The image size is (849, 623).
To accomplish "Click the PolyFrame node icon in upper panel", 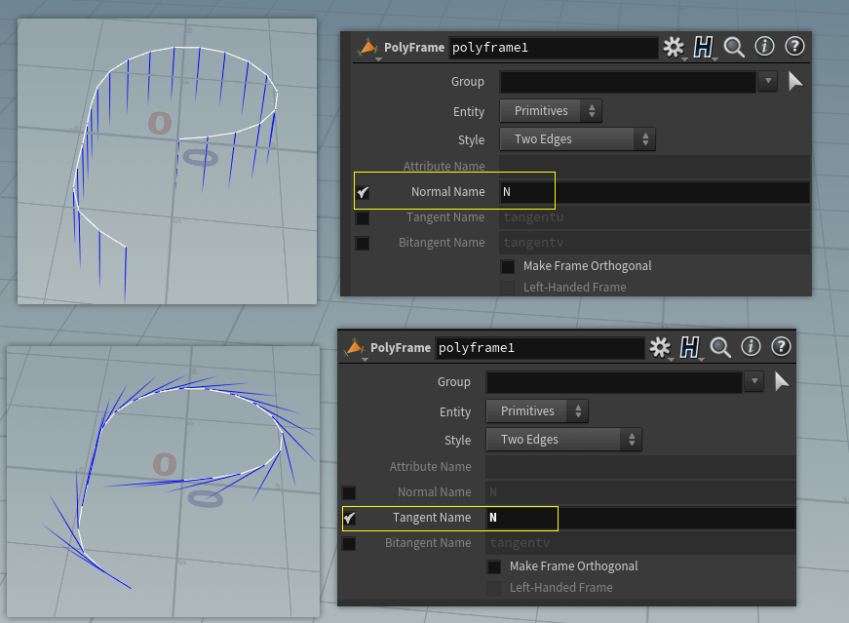I will [367, 48].
